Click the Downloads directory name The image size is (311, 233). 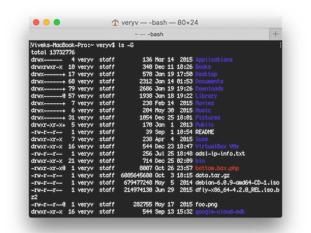tap(209, 89)
